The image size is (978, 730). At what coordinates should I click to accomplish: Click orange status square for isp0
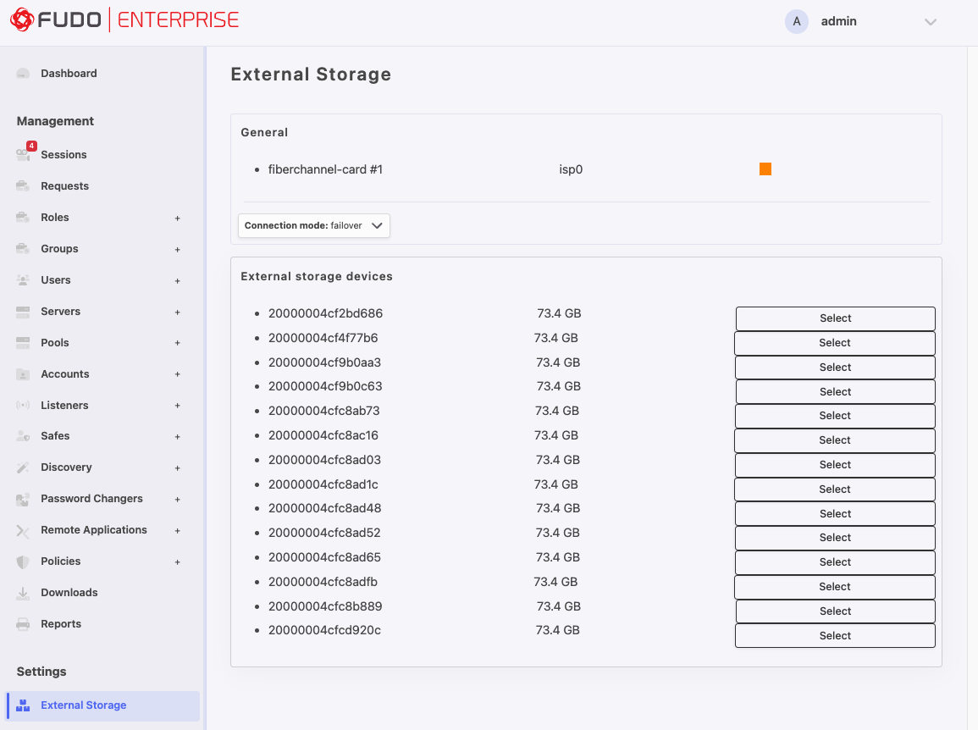tap(765, 169)
